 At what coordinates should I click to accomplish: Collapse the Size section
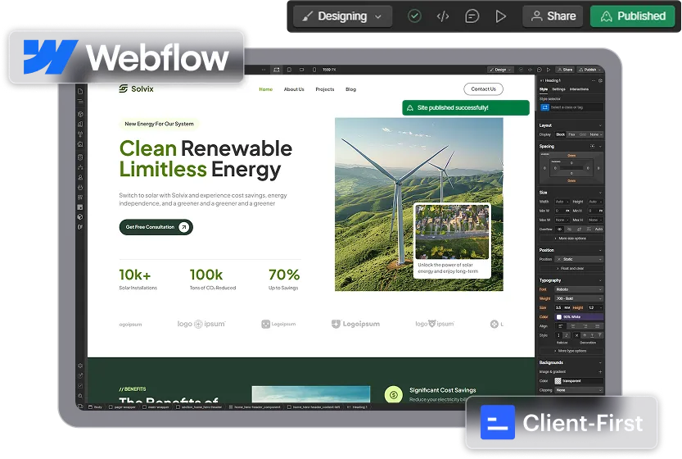[600, 193]
